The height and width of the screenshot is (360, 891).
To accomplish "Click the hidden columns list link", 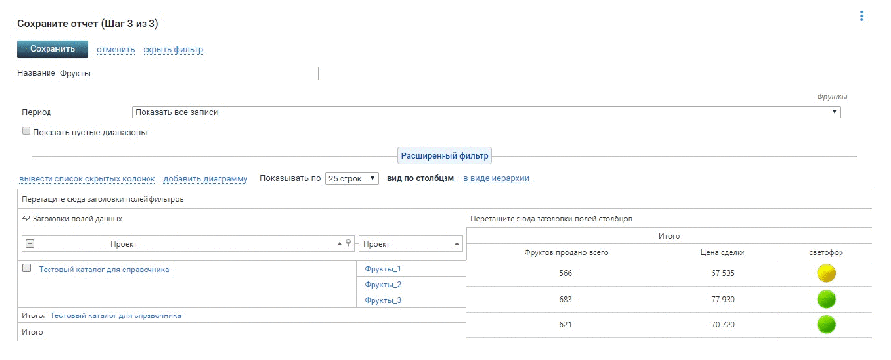I will (x=87, y=178).
